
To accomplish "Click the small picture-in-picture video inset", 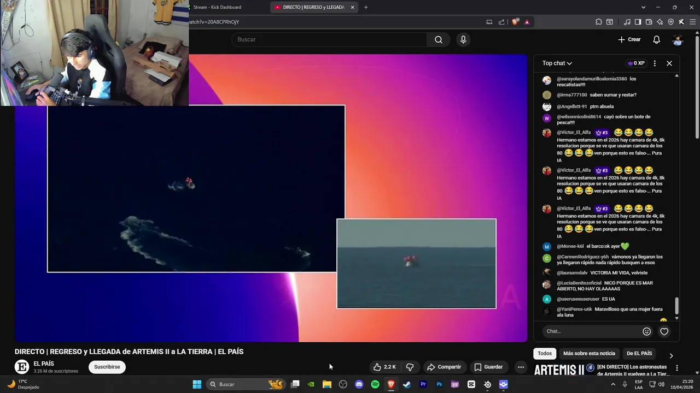I will click(x=416, y=264).
